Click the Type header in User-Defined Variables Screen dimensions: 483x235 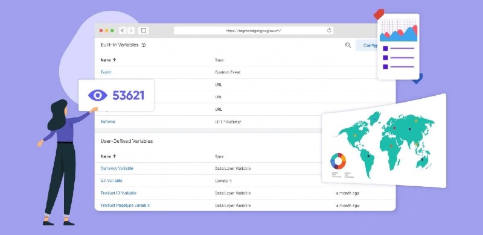219,156
